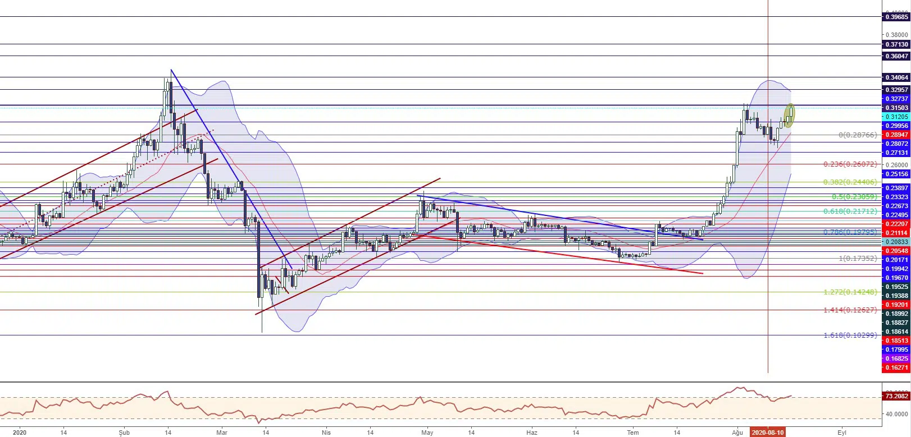
Task: Click the cyan 0.31205 current price label
Action: tap(896, 117)
